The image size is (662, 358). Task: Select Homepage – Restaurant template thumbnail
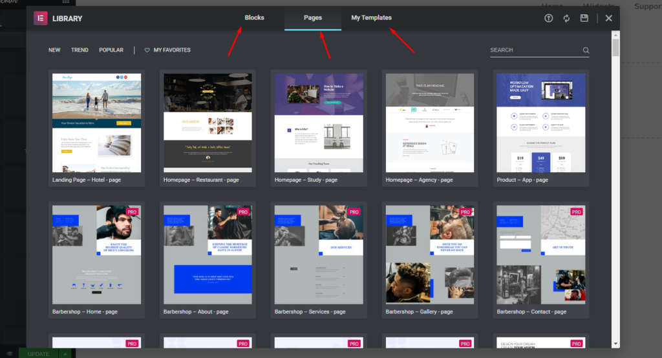(208, 123)
